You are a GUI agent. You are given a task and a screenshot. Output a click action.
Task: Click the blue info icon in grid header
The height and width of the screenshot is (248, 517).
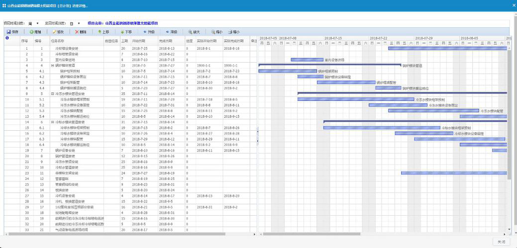coord(7,38)
